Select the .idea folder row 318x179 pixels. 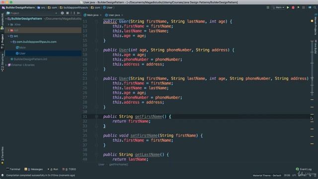click(43, 24)
